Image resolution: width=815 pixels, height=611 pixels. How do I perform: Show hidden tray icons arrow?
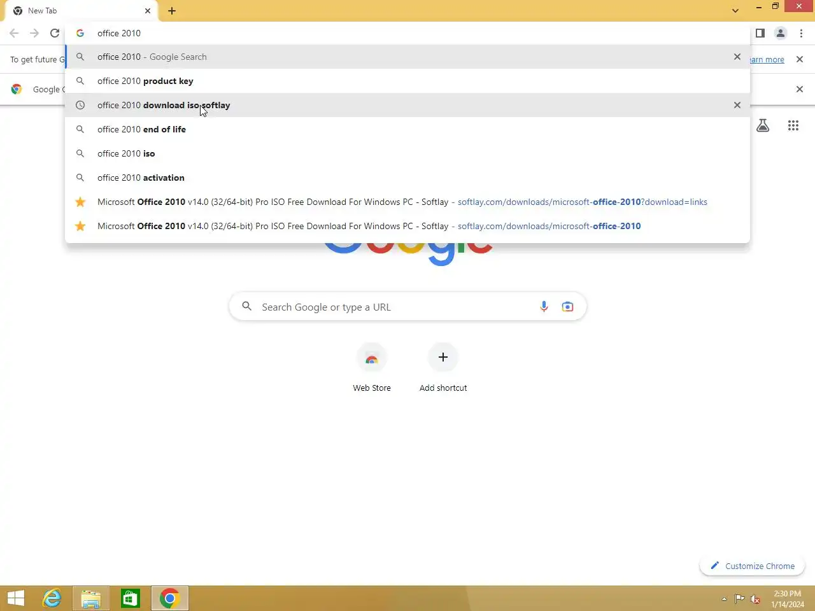[724, 599]
